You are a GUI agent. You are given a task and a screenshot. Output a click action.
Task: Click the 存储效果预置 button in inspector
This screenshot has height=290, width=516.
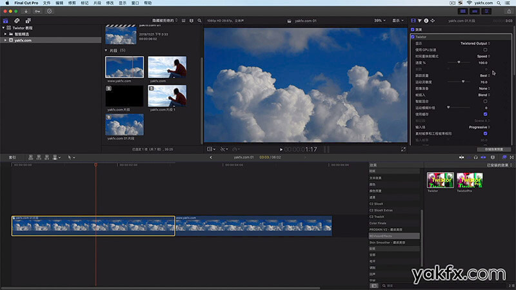click(x=494, y=150)
